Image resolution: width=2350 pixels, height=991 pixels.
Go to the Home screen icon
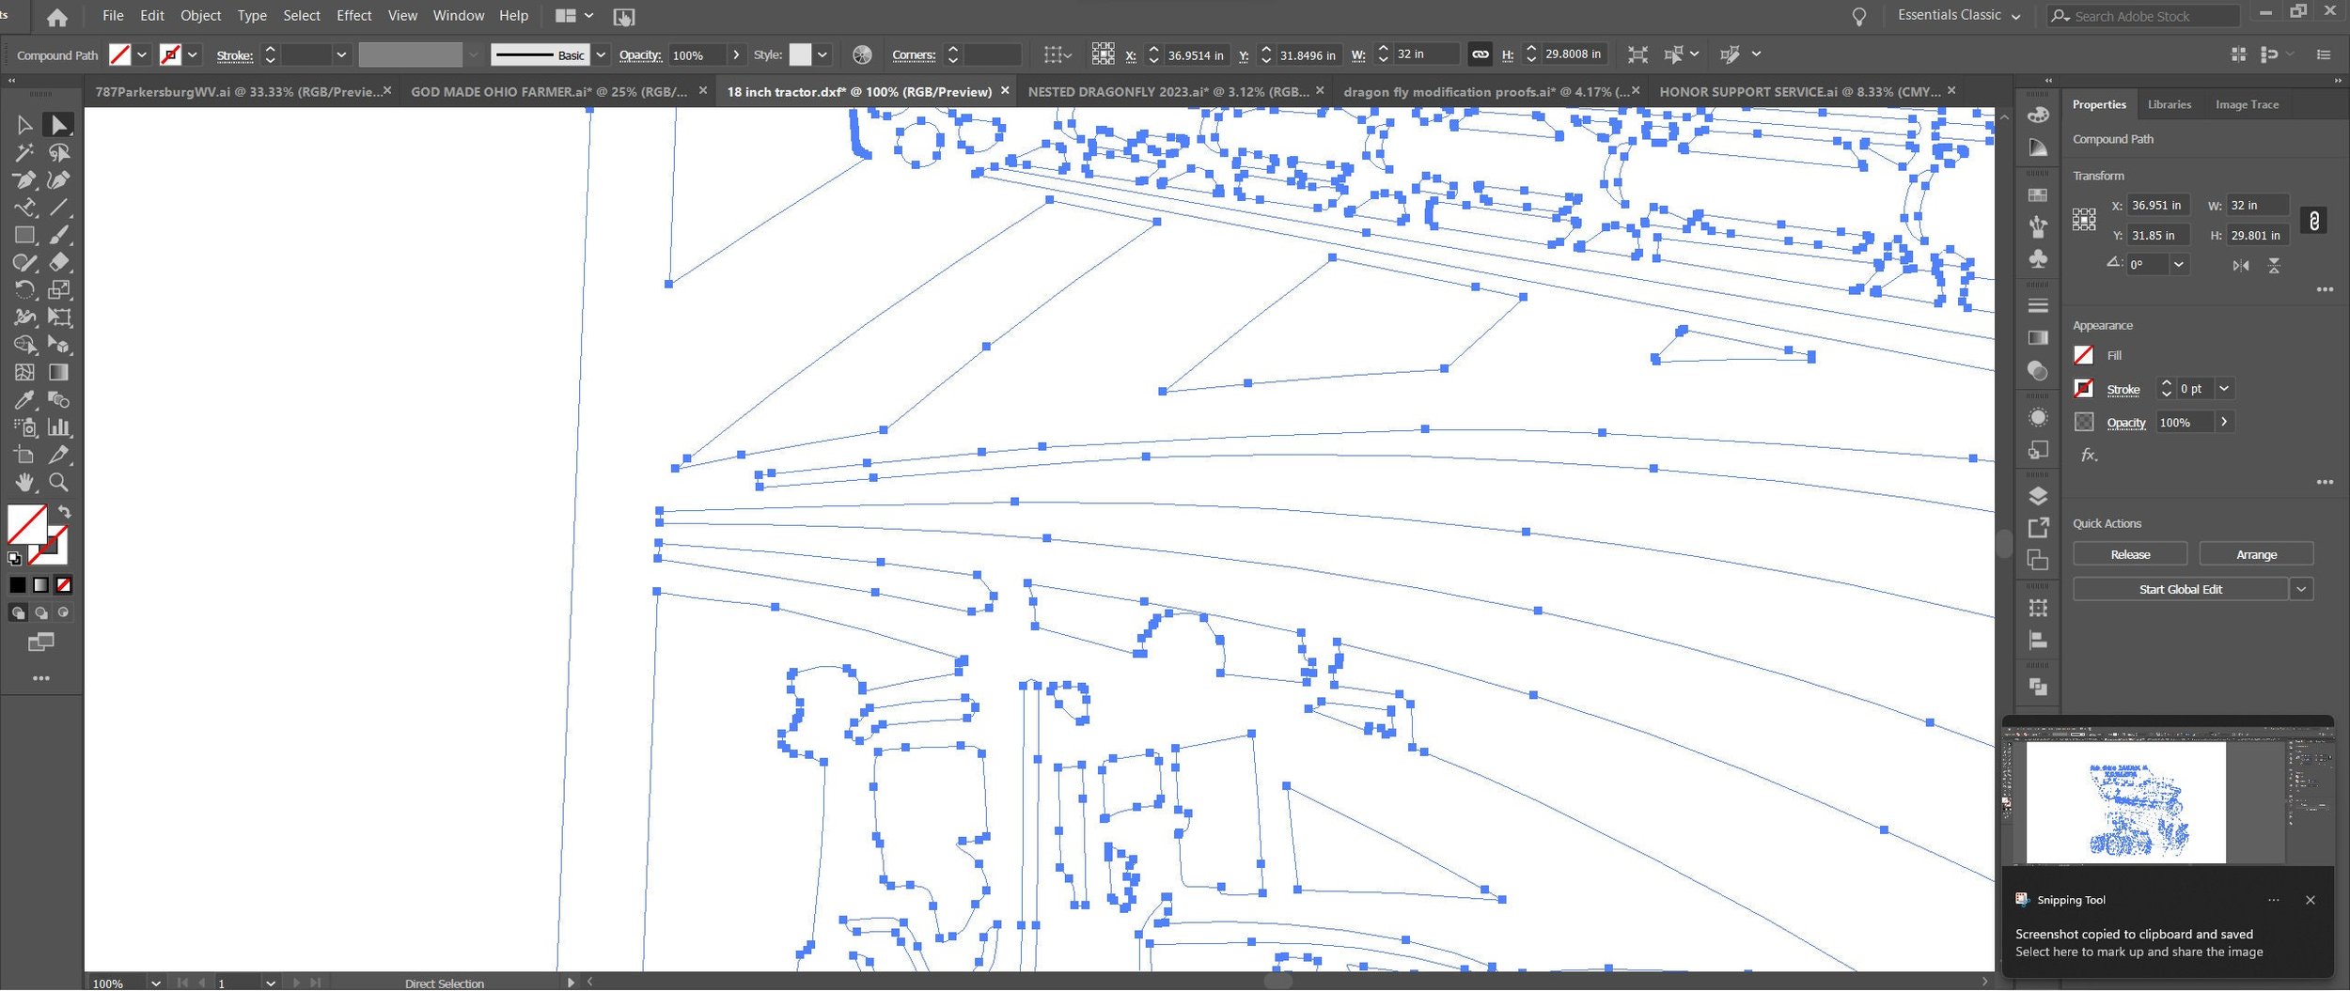56,17
